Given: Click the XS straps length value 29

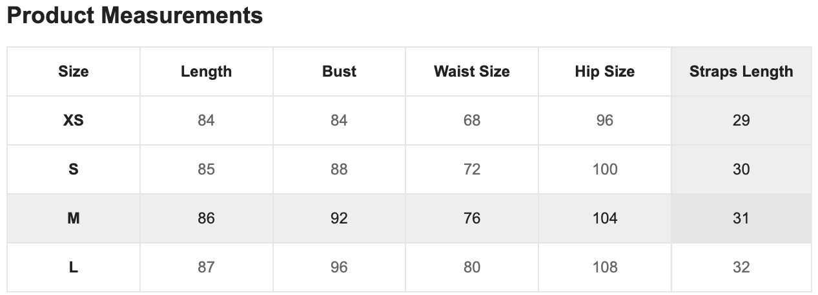Looking at the screenshot, I should [741, 120].
